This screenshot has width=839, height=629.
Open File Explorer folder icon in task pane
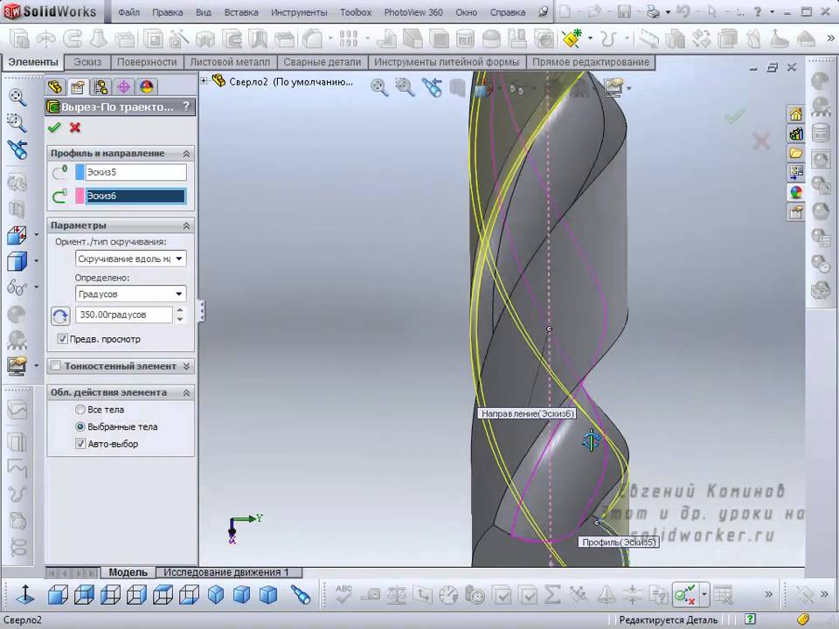pyautogui.click(x=796, y=153)
